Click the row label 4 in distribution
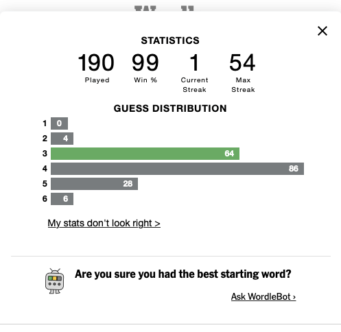 tap(45, 169)
